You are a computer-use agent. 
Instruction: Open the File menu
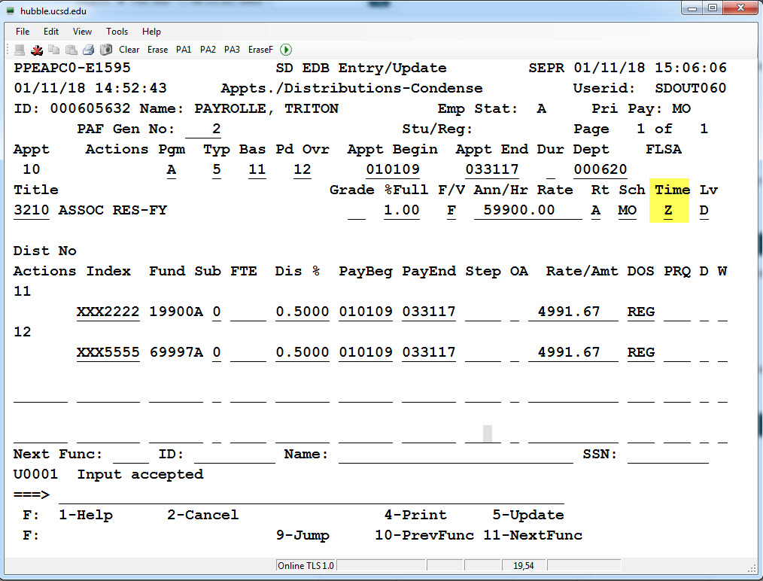(x=23, y=32)
